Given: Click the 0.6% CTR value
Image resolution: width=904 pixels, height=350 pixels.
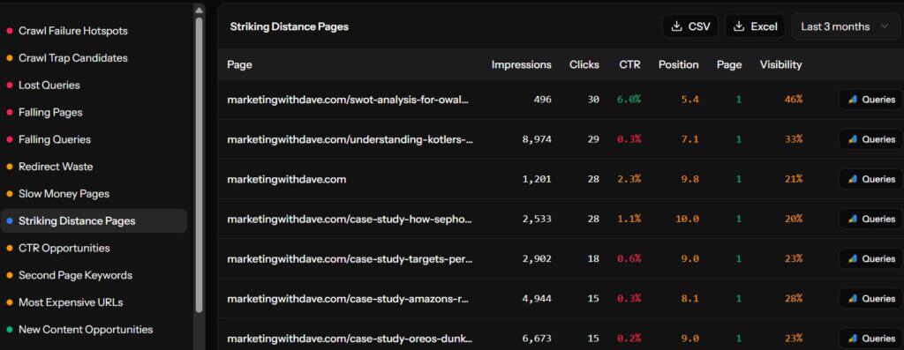Looking at the screenshot, I should (629, 258).
